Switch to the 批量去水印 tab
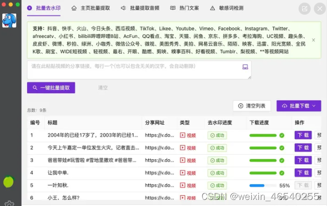The image size is (327, 206). point(44,8)
